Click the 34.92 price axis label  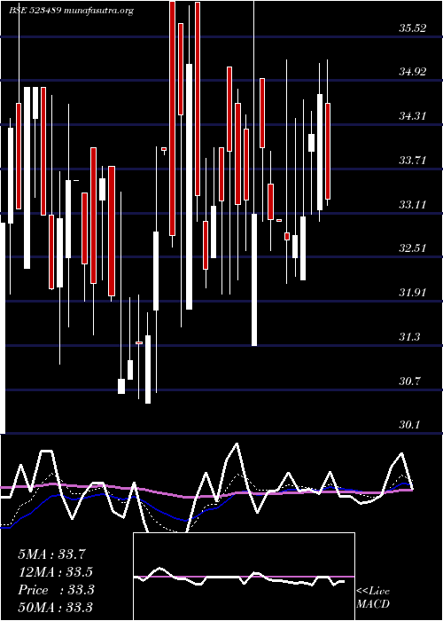click(413, 72)
